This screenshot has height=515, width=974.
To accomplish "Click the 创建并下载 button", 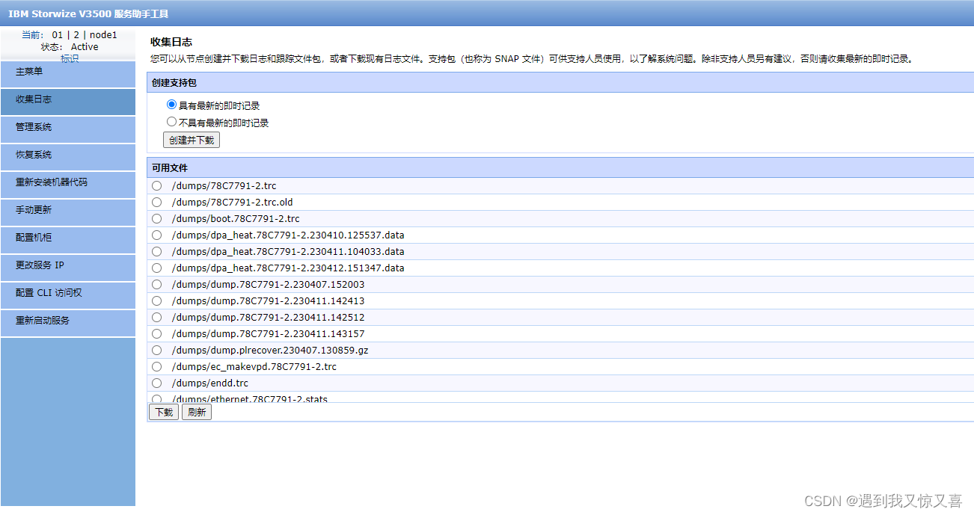I will (x=192, y=140).
